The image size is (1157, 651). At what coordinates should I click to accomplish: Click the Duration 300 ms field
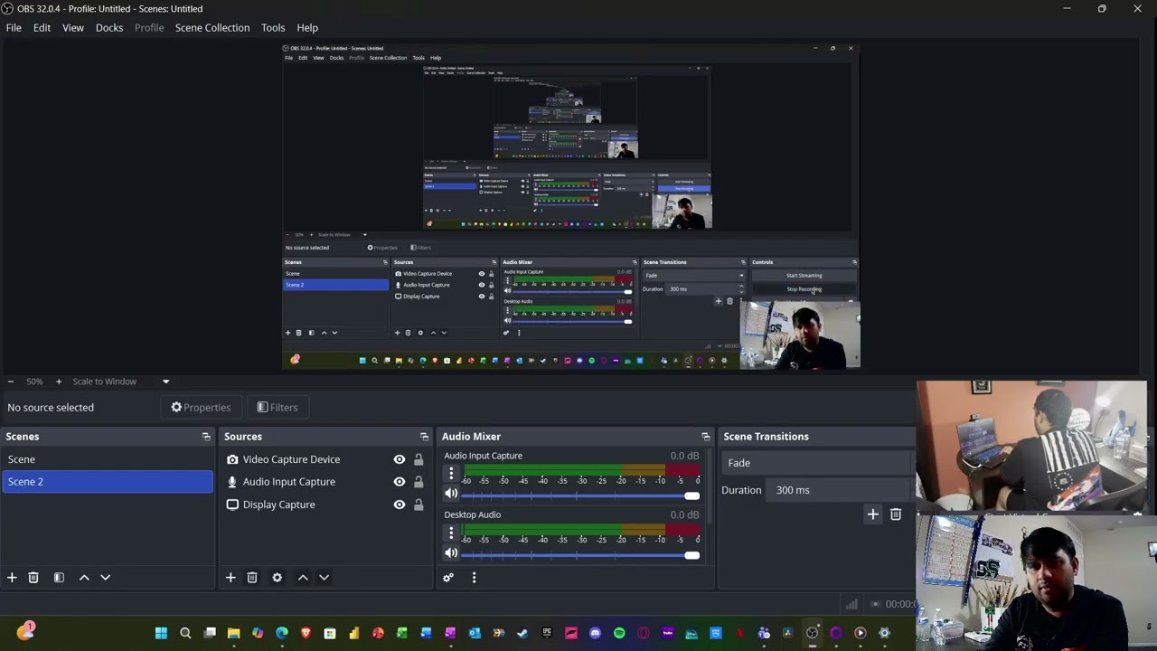pyautogui.click(x=841, y=490)
